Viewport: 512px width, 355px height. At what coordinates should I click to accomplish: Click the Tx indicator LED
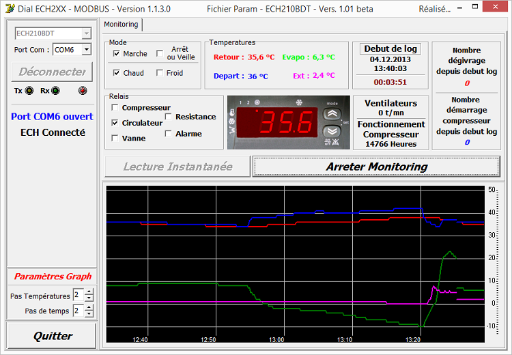tap(28, 91)
